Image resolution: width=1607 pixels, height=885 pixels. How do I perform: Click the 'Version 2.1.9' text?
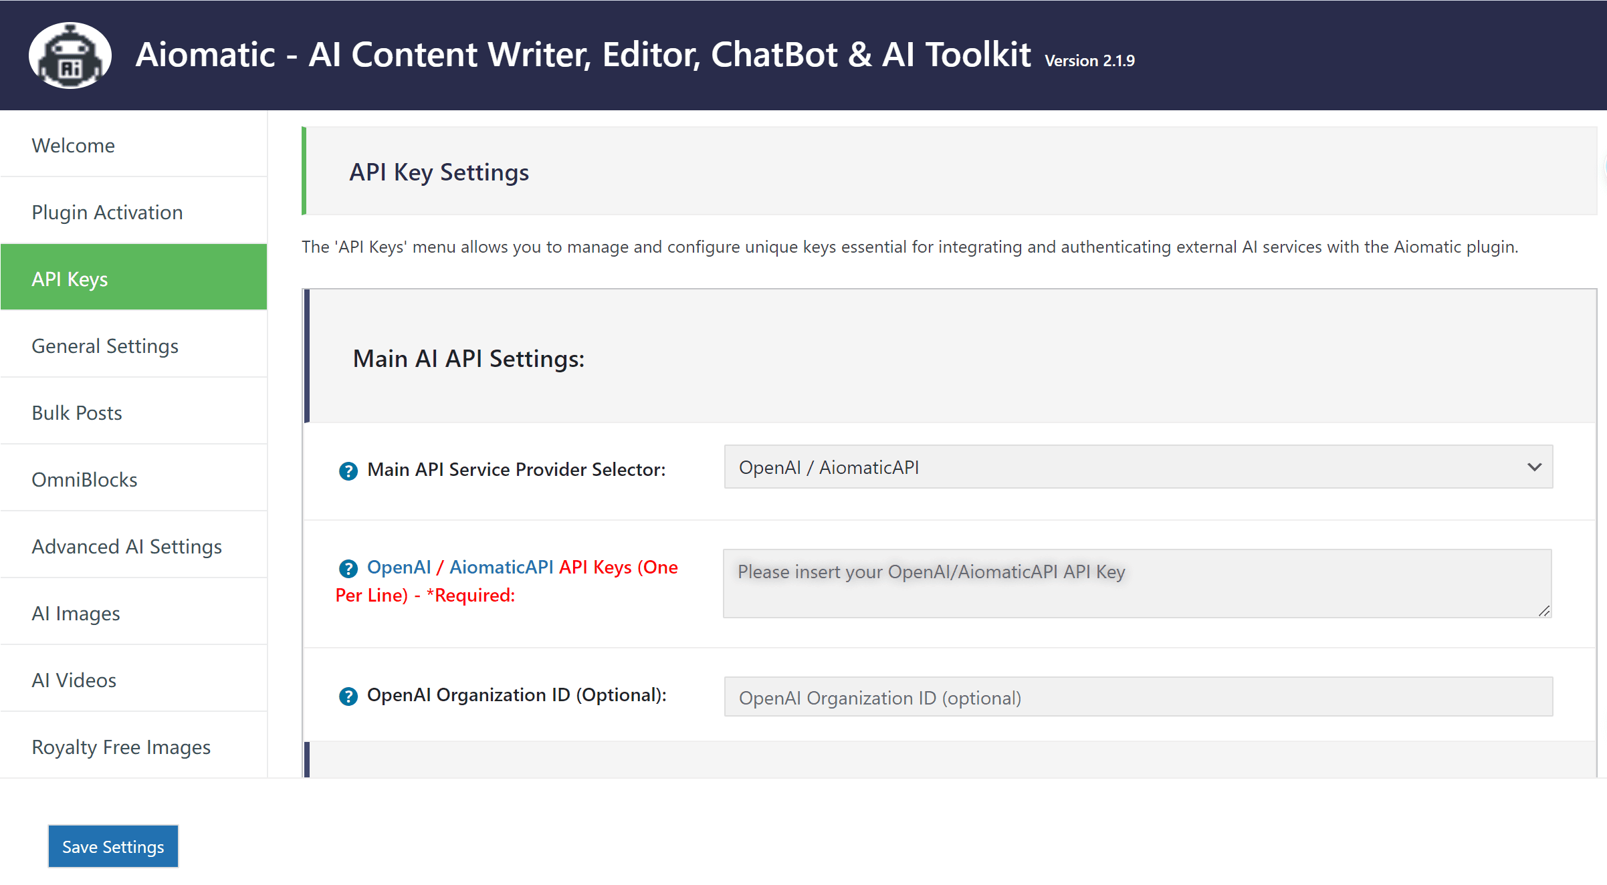click(x=1089, y=61)
